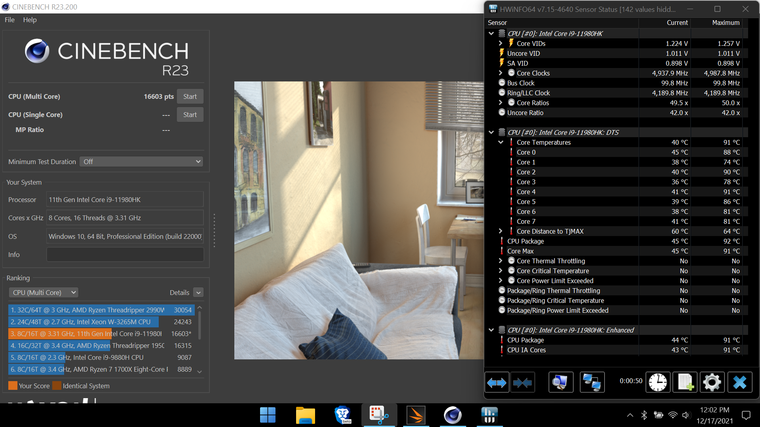
Task: Show hidden tray icons chevron
Action: tap(630, 415)
